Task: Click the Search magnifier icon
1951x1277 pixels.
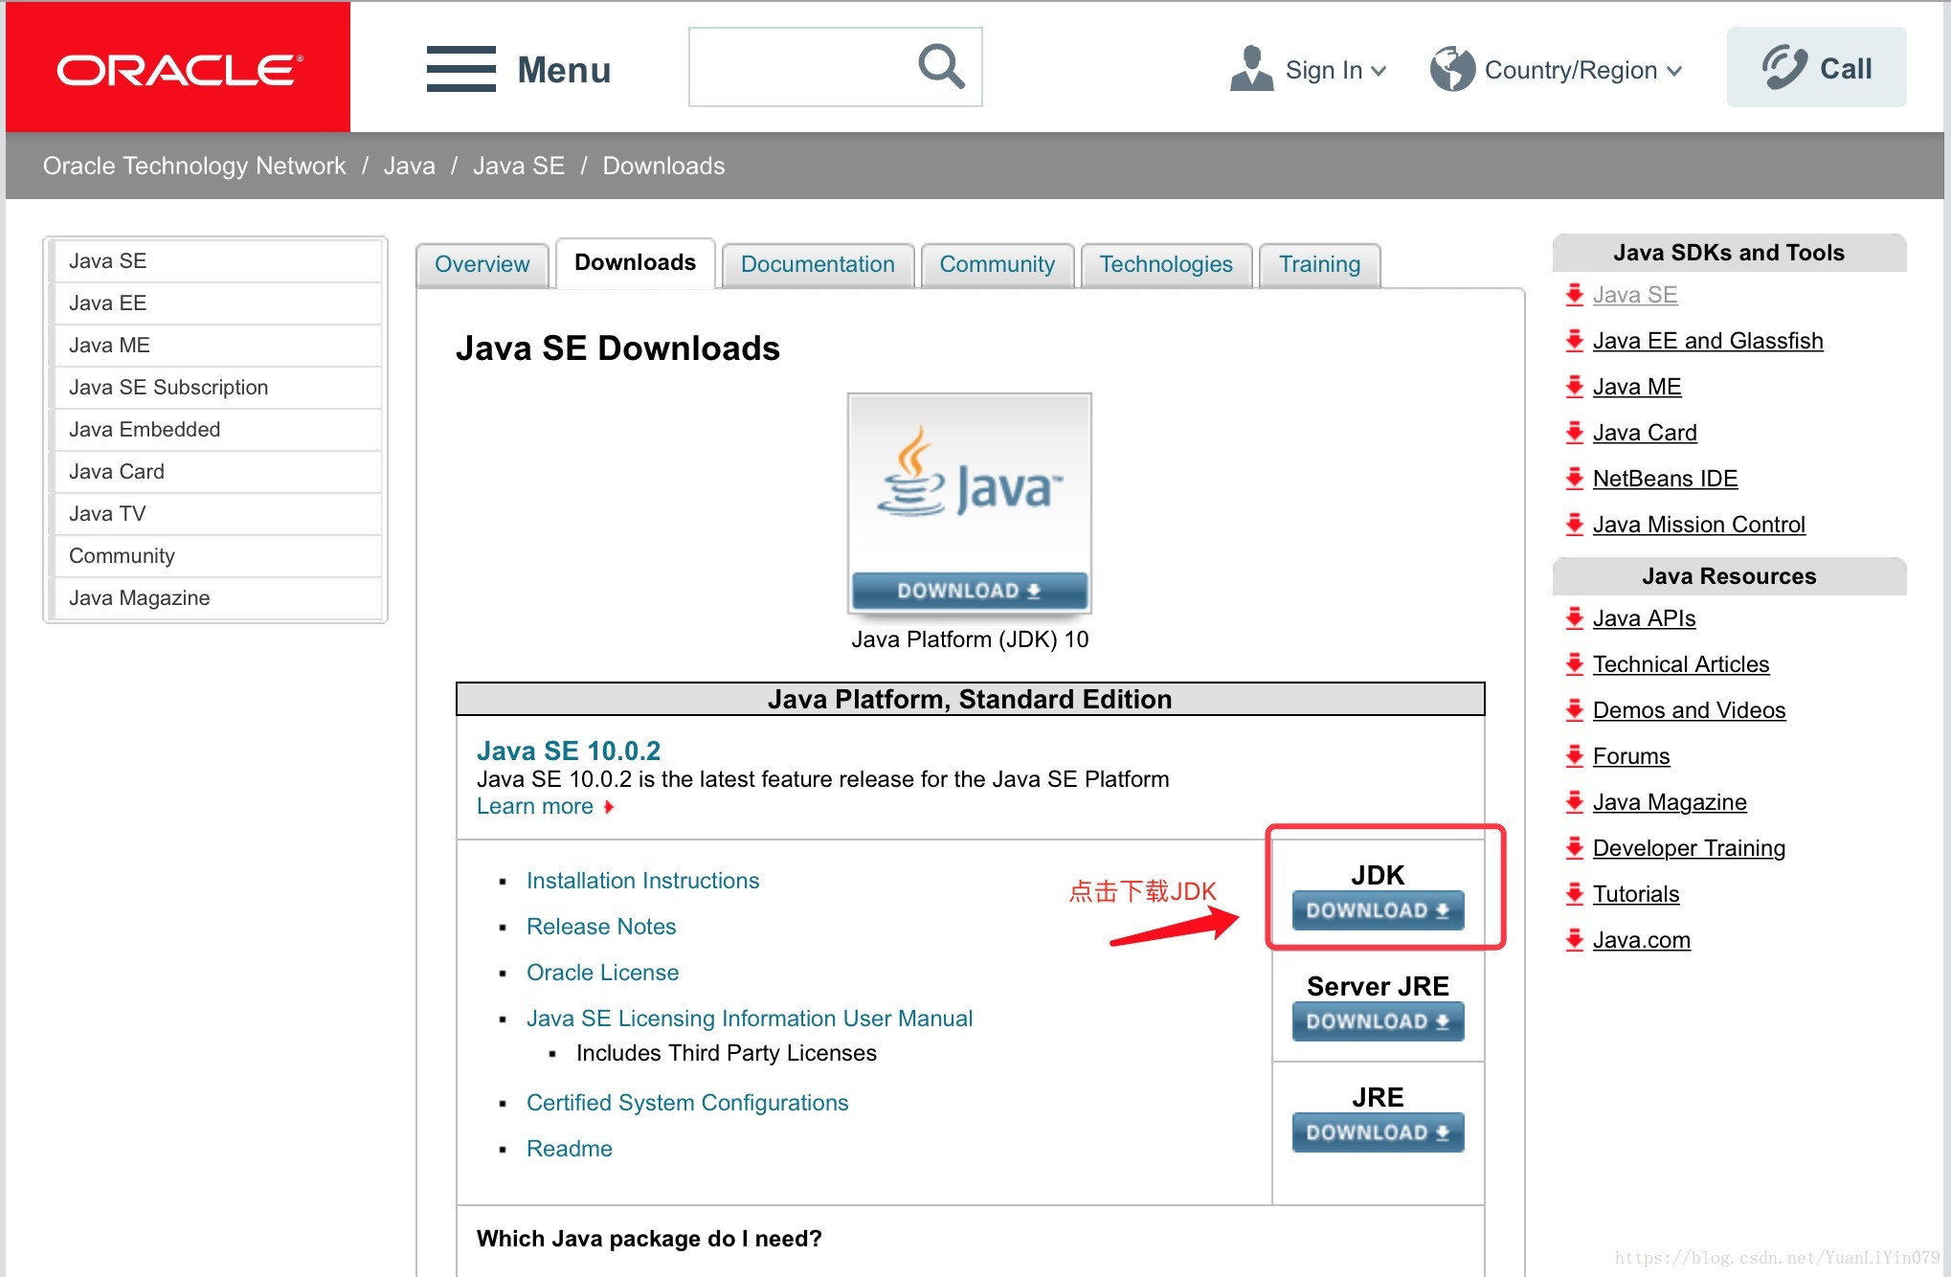Action: pos(941,67)
